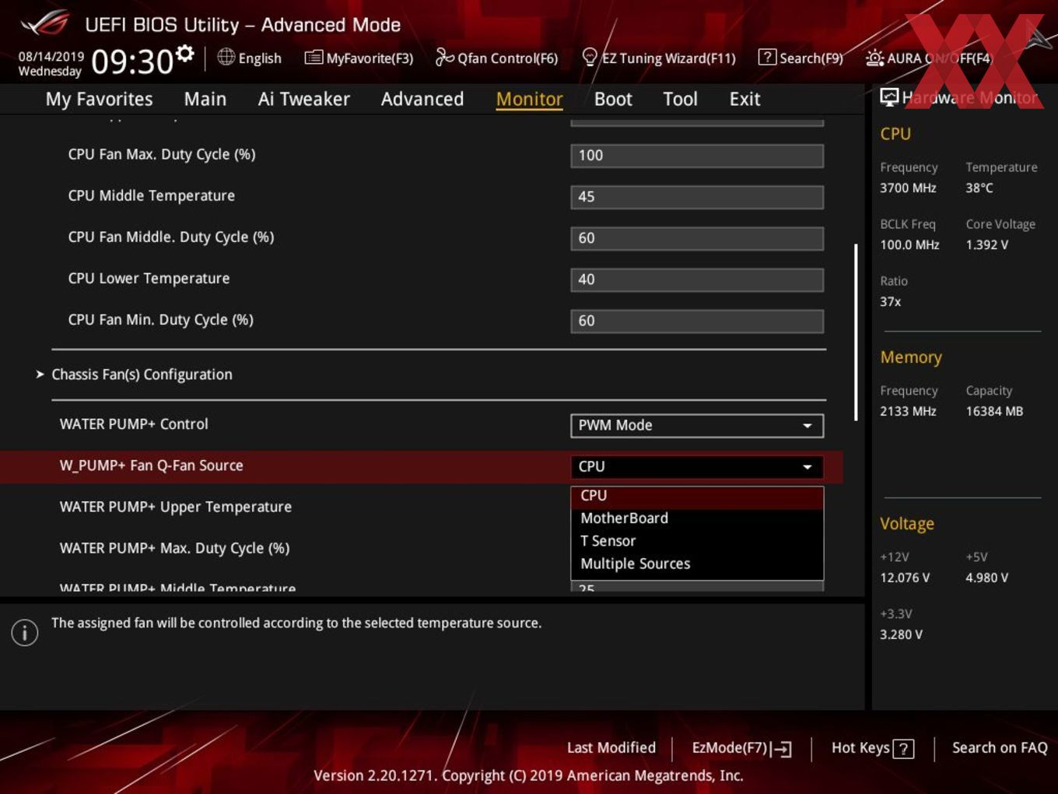
Task: Select CPU Lower Temperature label
Action: point(149,278)
